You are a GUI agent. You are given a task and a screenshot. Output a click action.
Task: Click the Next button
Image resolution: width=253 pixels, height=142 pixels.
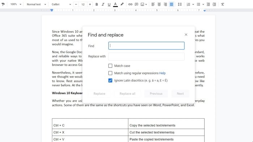180,94
